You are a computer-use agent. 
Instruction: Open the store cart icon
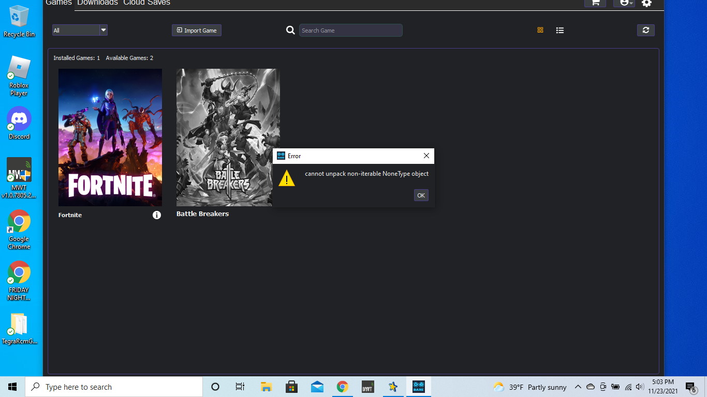click(595, 3)
